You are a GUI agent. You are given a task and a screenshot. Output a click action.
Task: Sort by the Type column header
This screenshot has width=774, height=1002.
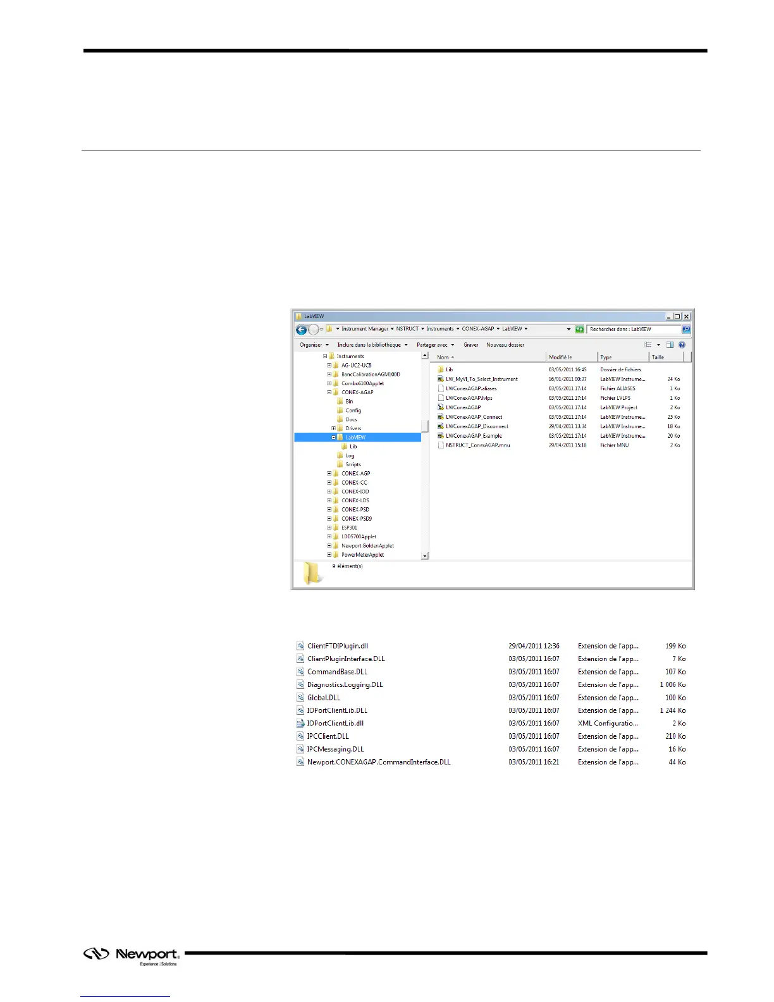[x=623, y=357]
